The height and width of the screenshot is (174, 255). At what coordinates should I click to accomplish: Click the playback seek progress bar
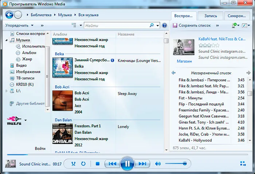click(x=127, y=155)
